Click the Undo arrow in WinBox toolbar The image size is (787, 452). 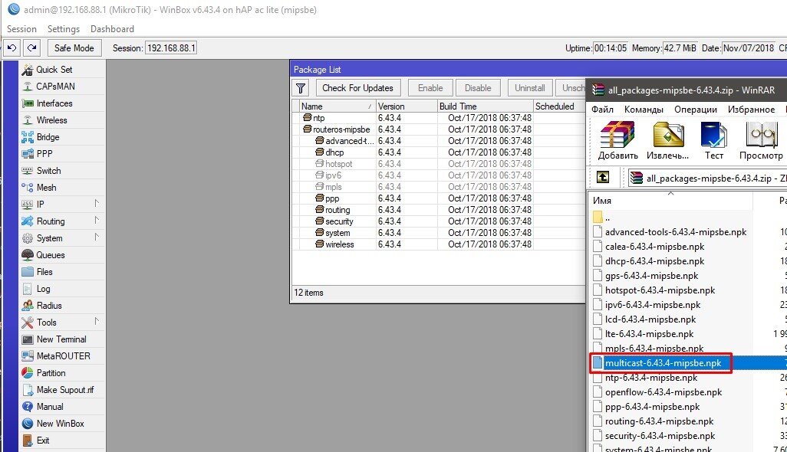coord(12,48)
